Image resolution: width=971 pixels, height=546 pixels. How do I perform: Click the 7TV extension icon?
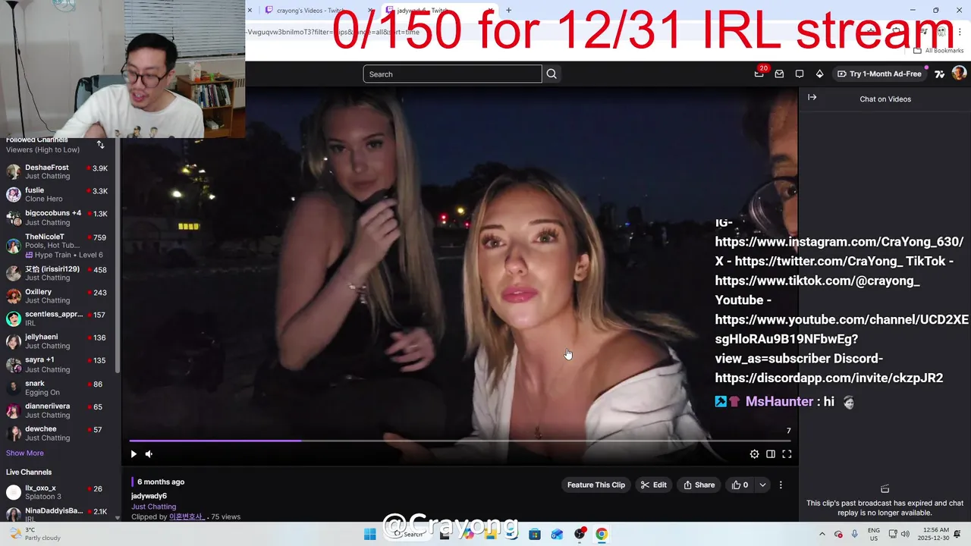pyautogui.click(x=939, y=74)
